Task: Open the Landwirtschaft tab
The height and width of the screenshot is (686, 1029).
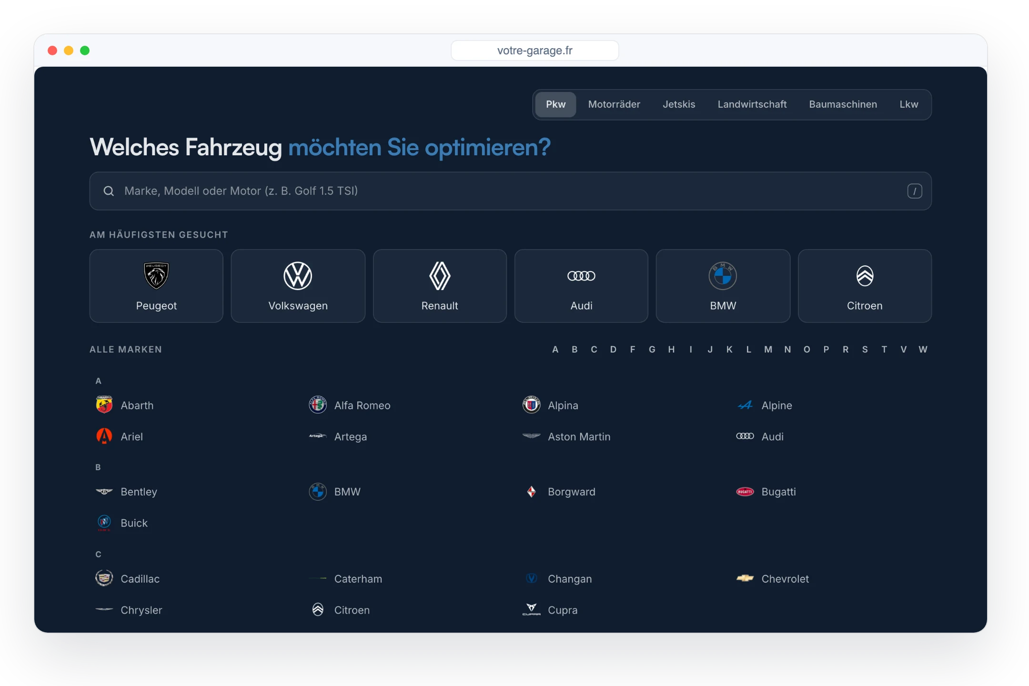Action: pos(752,104)
